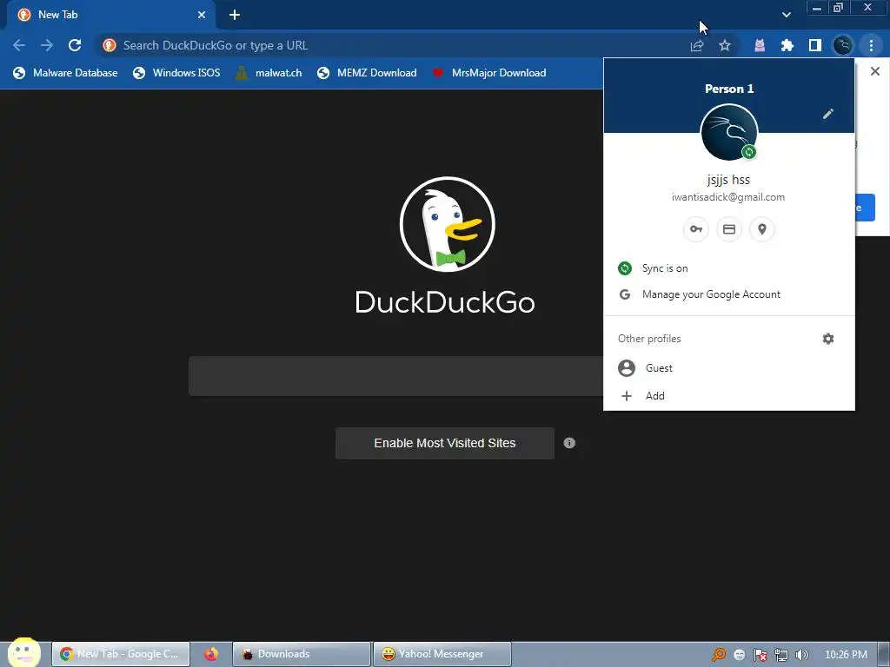
Task: Open addresses location pin icon
Action: tap(762, 229)
